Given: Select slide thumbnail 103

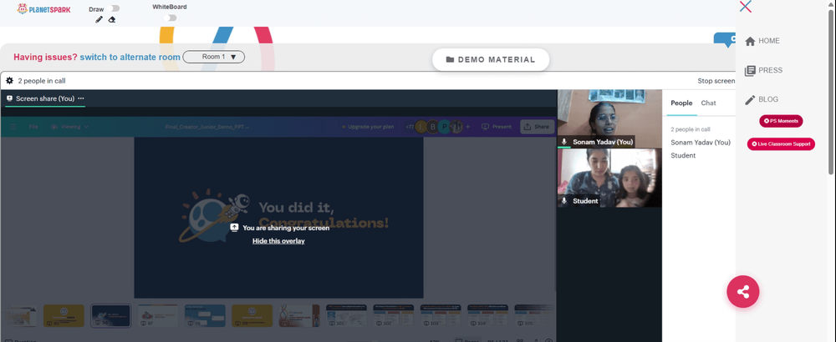Looking at the screenshot, I should (x=441, y=315).
